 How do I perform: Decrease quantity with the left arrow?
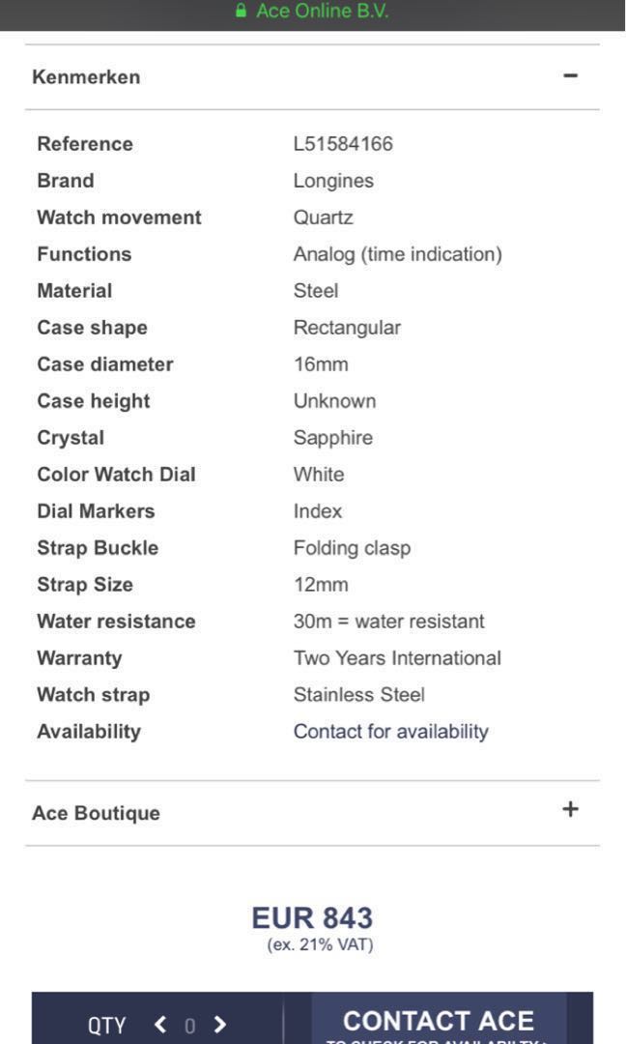click(x=160, y=1025)
